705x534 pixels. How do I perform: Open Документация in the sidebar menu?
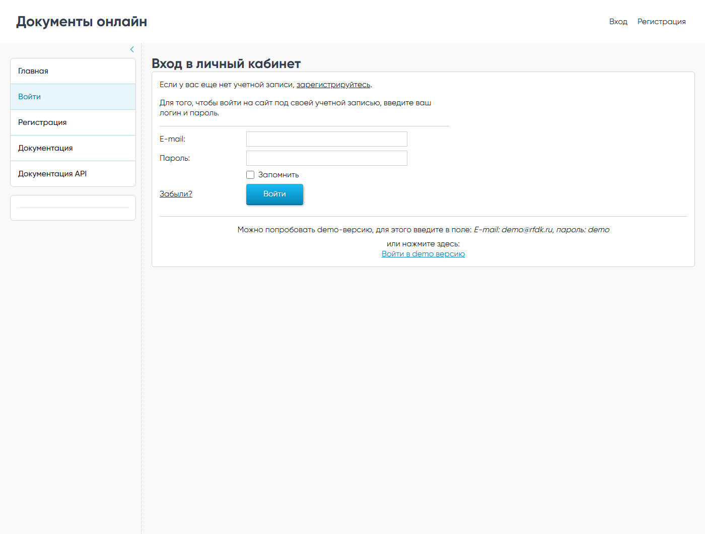point(73,148)
